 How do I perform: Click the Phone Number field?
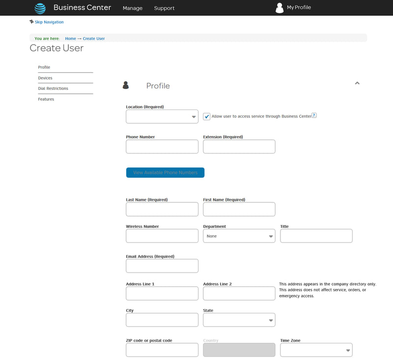162,146
